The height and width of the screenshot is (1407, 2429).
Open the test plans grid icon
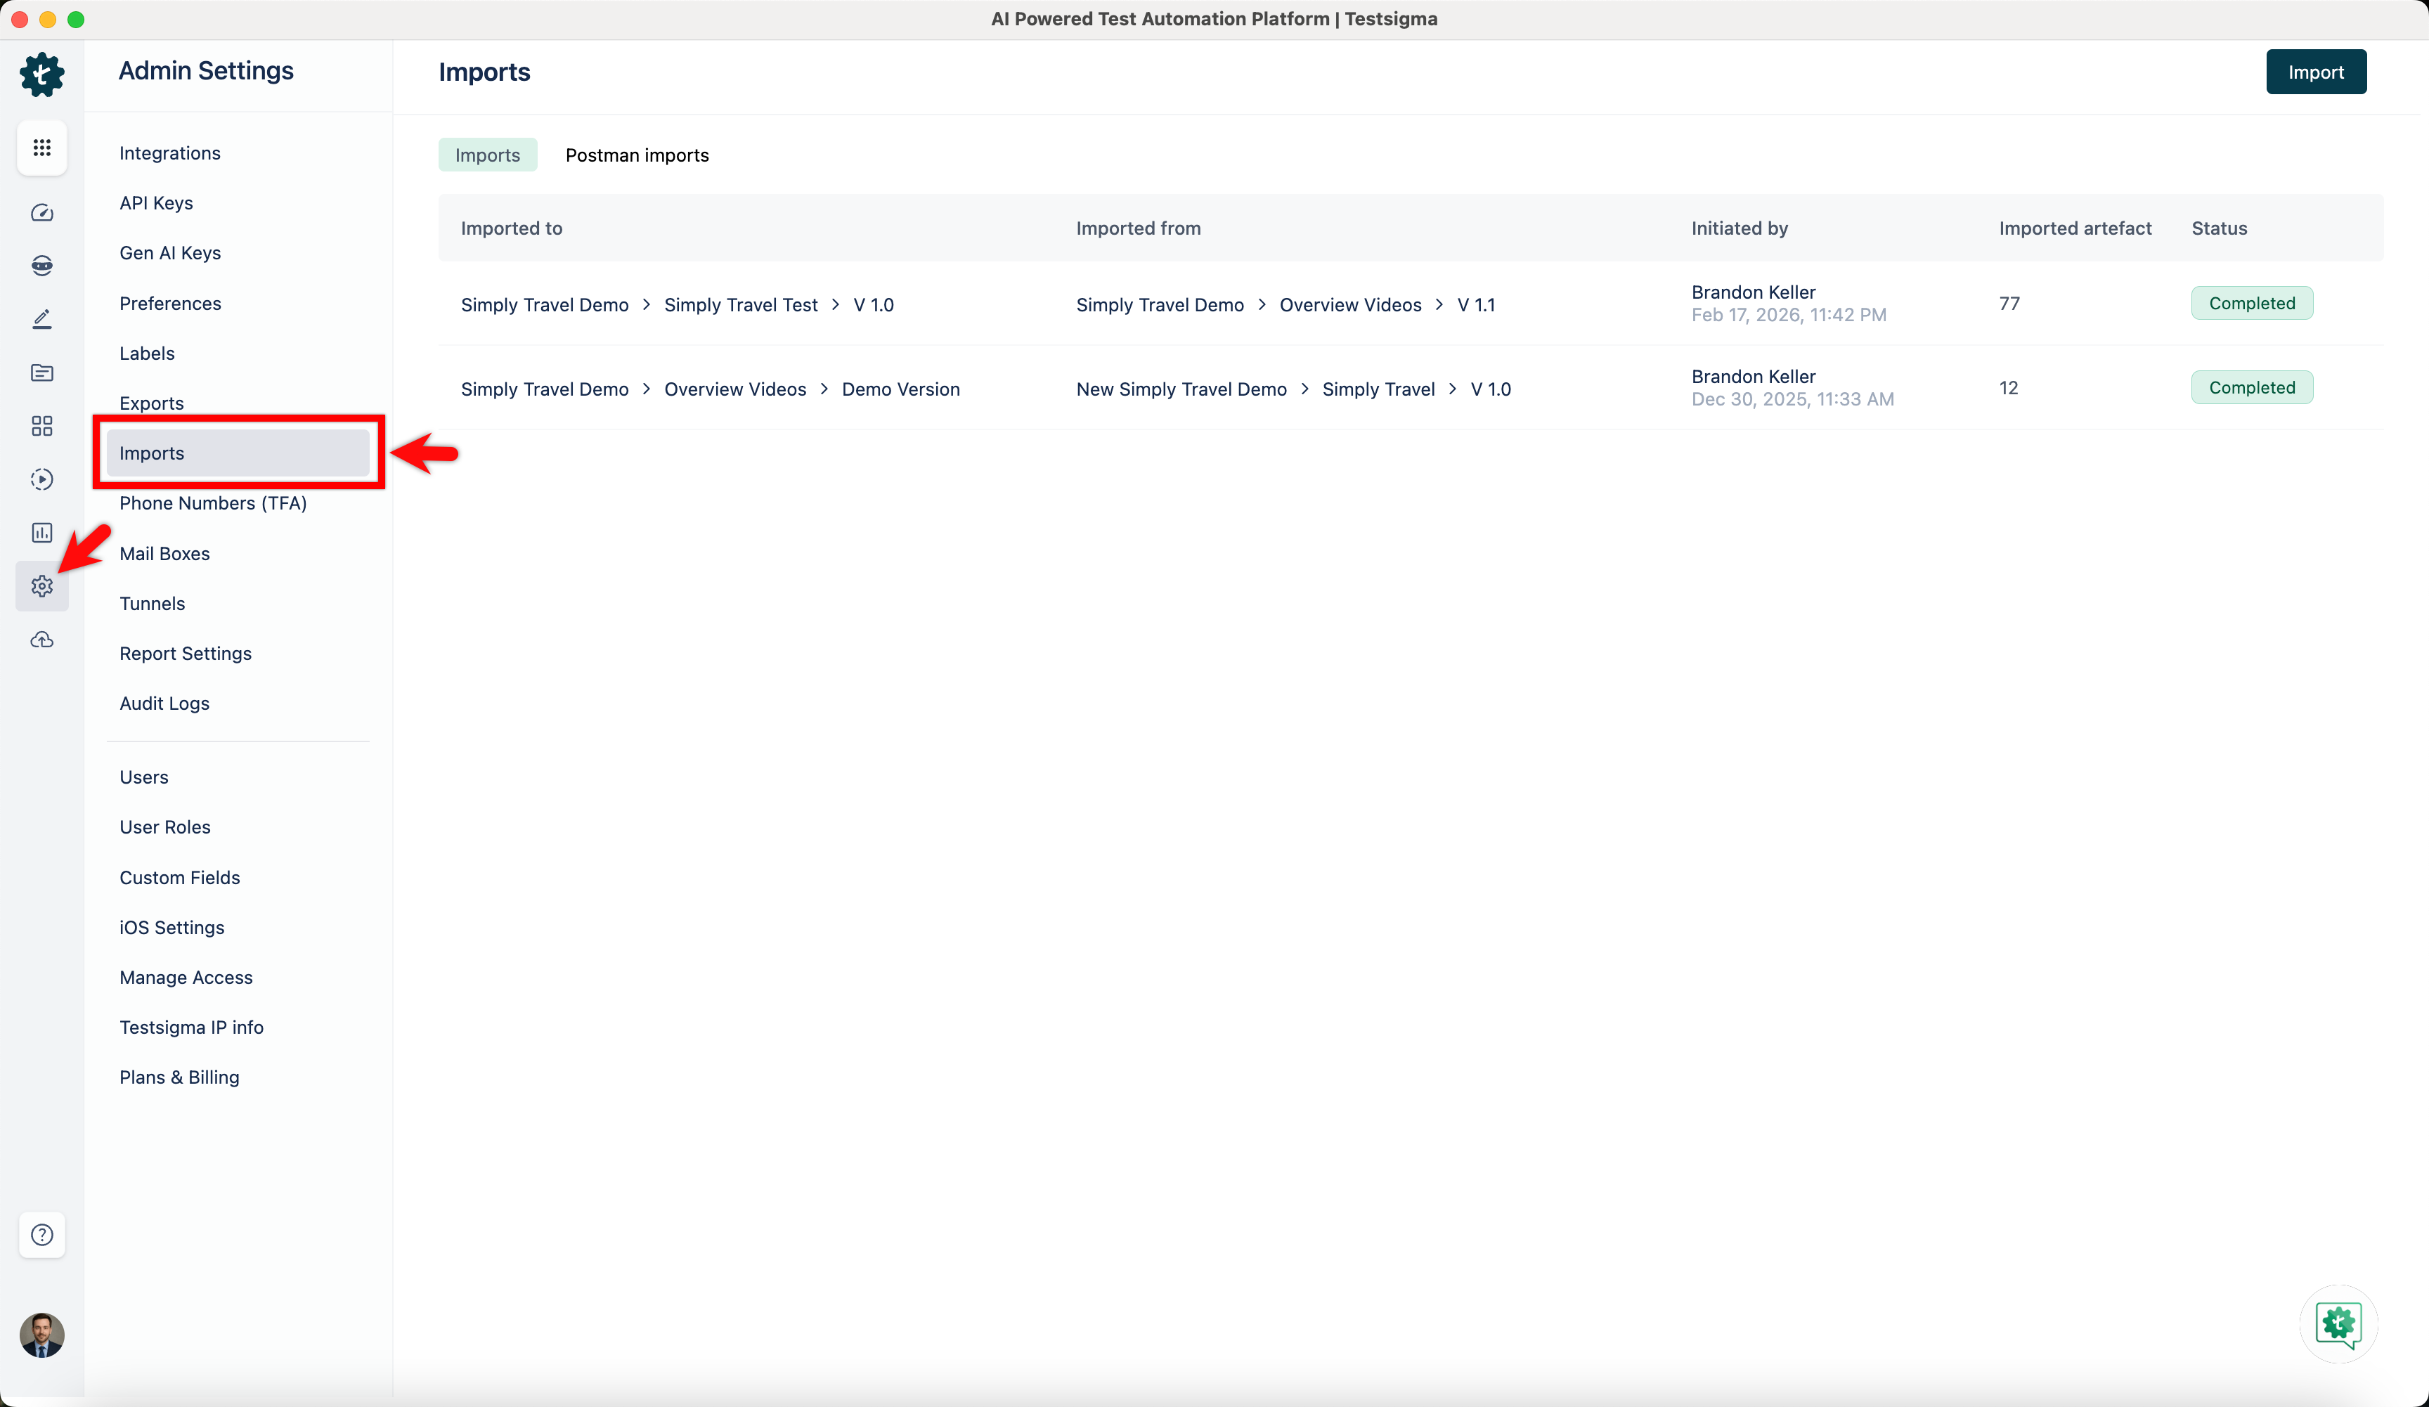click(41, 426)
